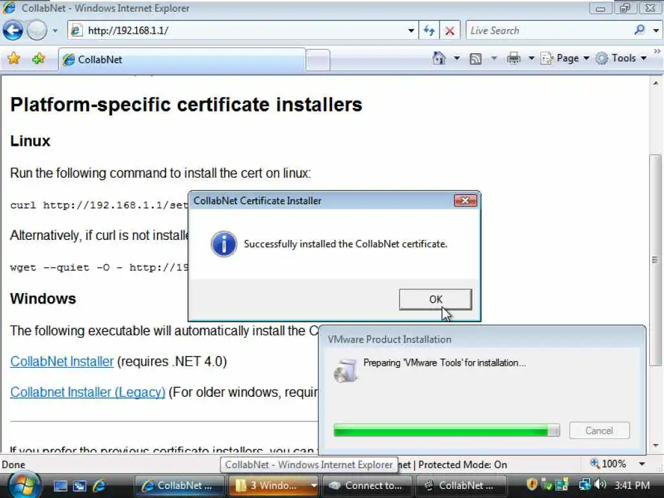Run search with the magnifier icon
Screen dimensions: 664x498
(x=639, y=30)
